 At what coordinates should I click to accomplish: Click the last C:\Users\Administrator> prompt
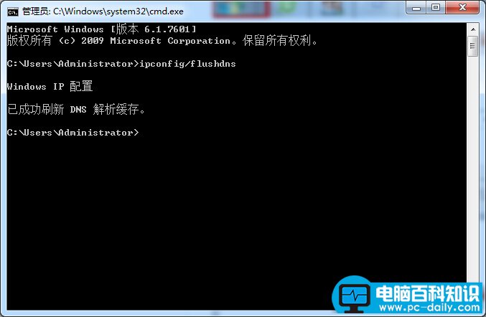tap(73, 133)
